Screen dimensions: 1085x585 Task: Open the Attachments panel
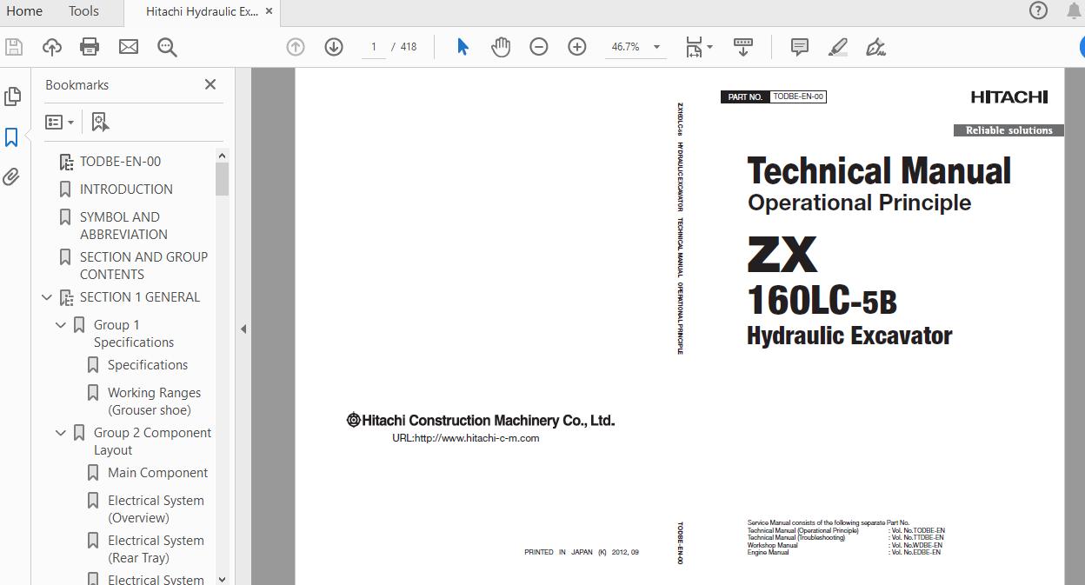[x=12, y=176]
